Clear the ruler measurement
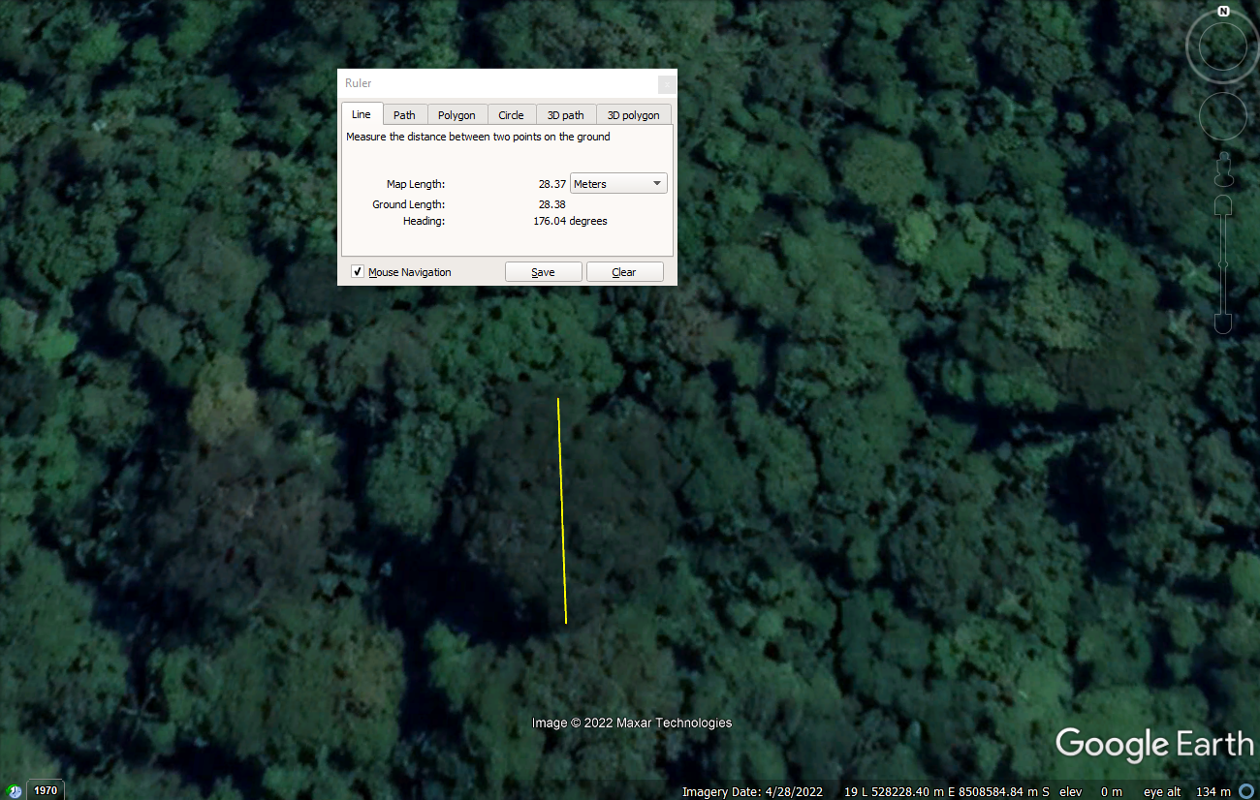The image size is (1260, 800). [x=624, y=272]
